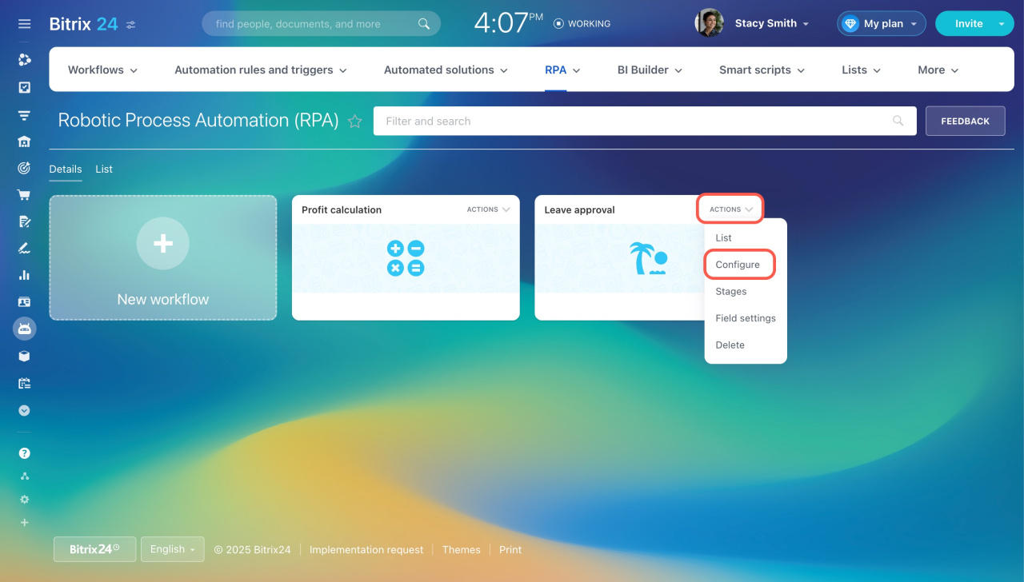Toggle Actions menu on the Leave approval card

[x=730, y=209]
